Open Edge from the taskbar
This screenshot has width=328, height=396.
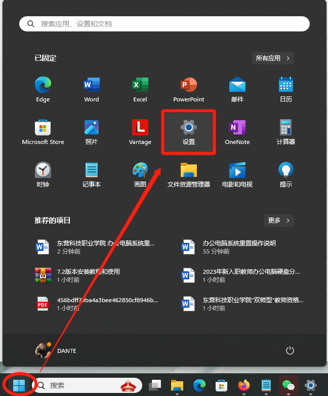(x=199, y=385)
